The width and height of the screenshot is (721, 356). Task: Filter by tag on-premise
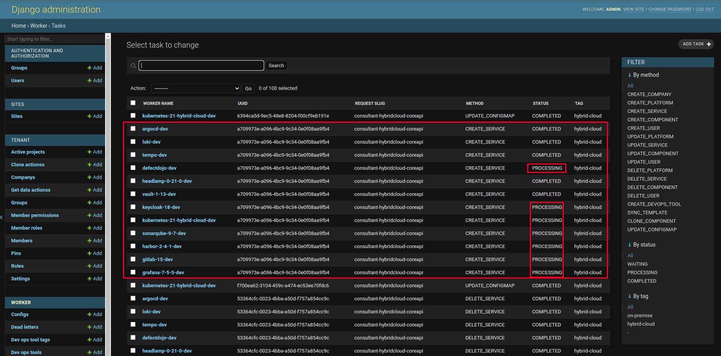640,316
